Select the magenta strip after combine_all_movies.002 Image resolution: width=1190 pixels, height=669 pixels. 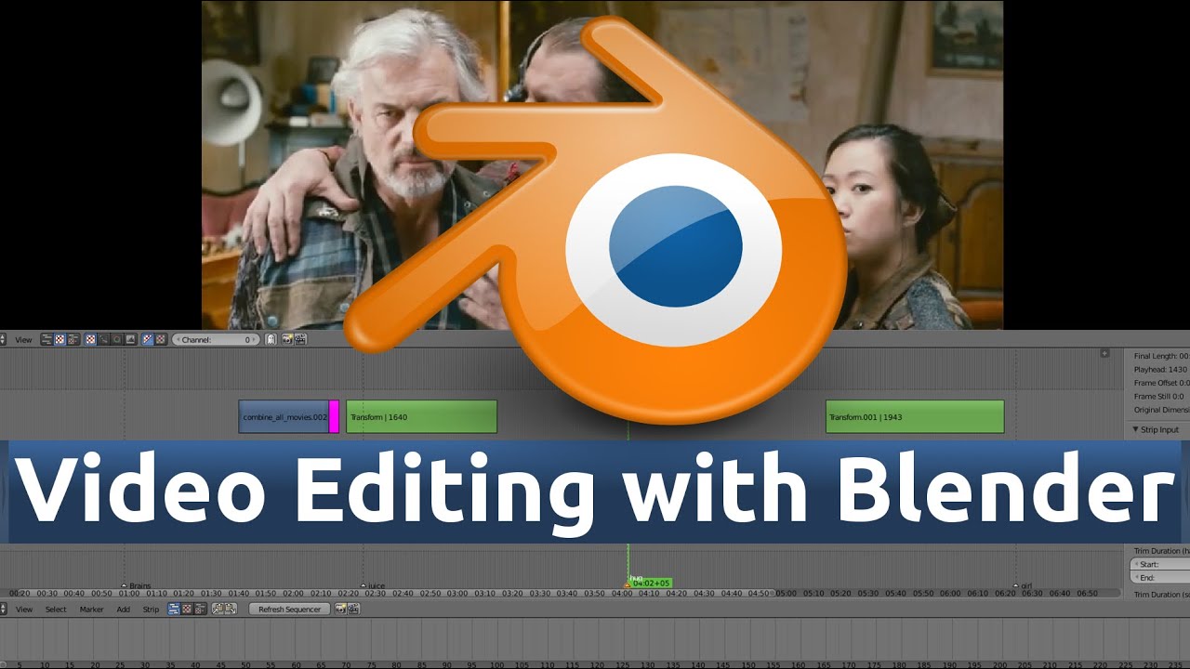[x=334, y=417]
